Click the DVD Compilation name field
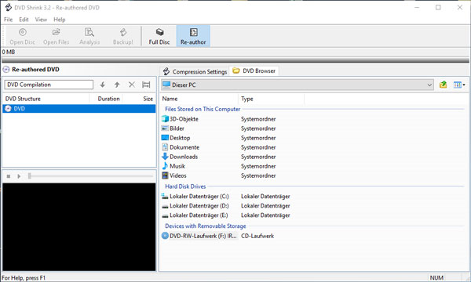The image size is (471, 282). point(49,85)
